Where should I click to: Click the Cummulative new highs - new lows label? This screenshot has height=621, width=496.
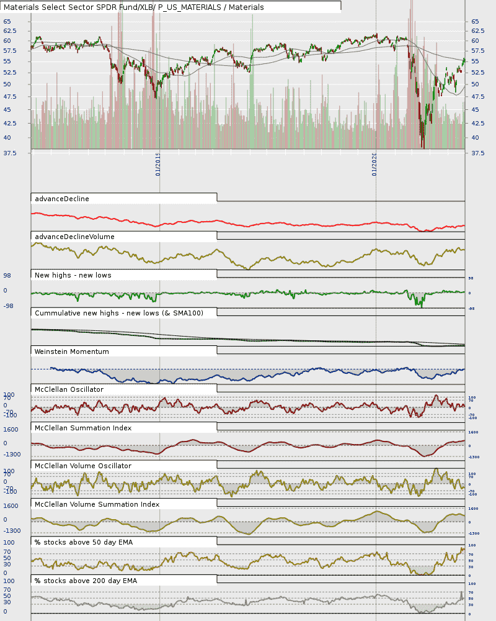tap(118, 313)
